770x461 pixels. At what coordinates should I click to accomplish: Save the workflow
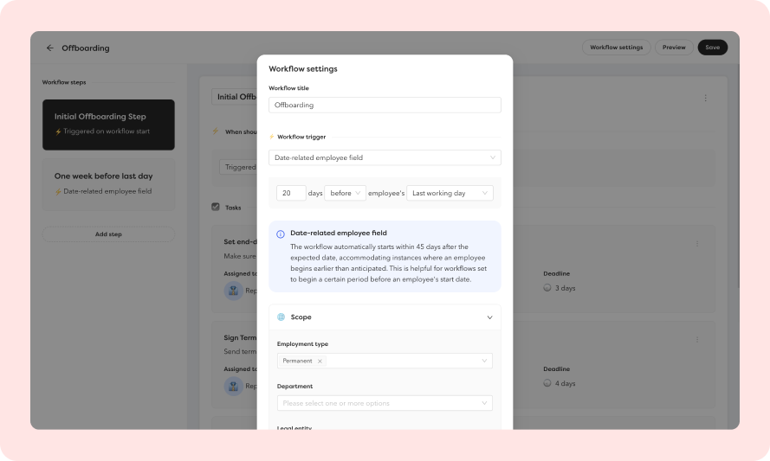[x=713, y=48]
